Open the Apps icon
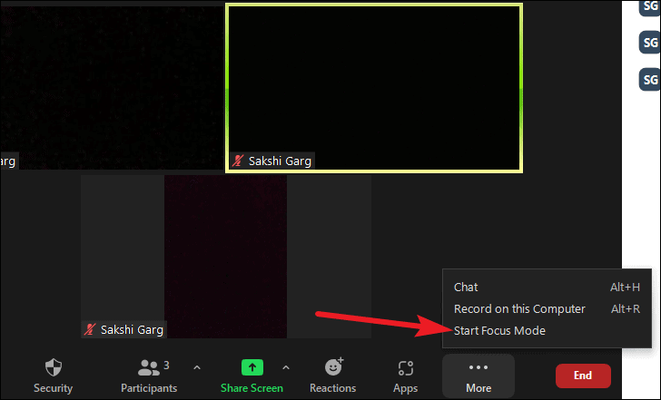Screen dimensions: 661x400 pos(406,368)
